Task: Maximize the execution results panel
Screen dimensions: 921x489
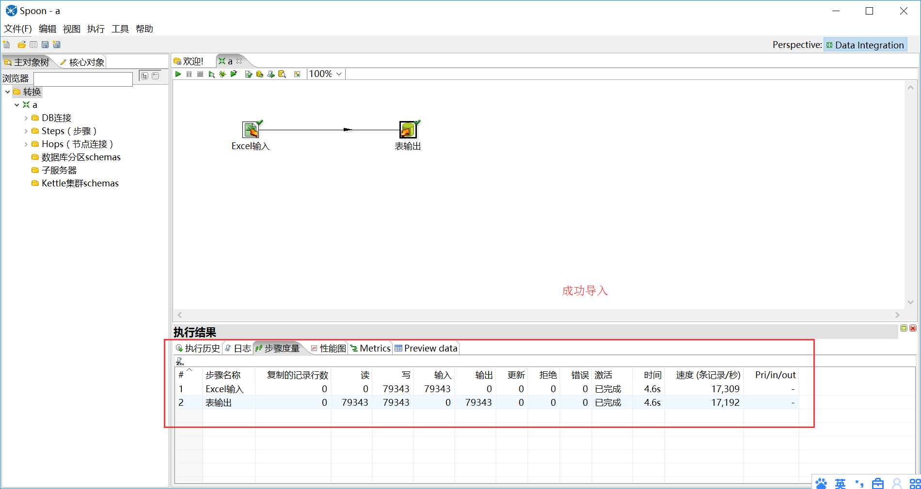Action: (x=904, y=328)
